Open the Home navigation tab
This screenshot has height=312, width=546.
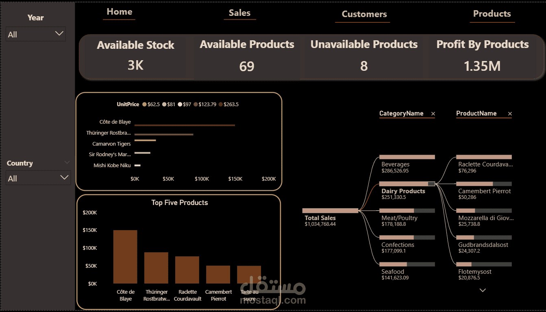(x=119, y=12)
